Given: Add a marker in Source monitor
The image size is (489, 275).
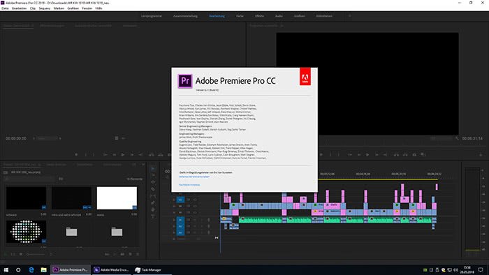Looking at the screenshot, I should (x=76, y=154).
